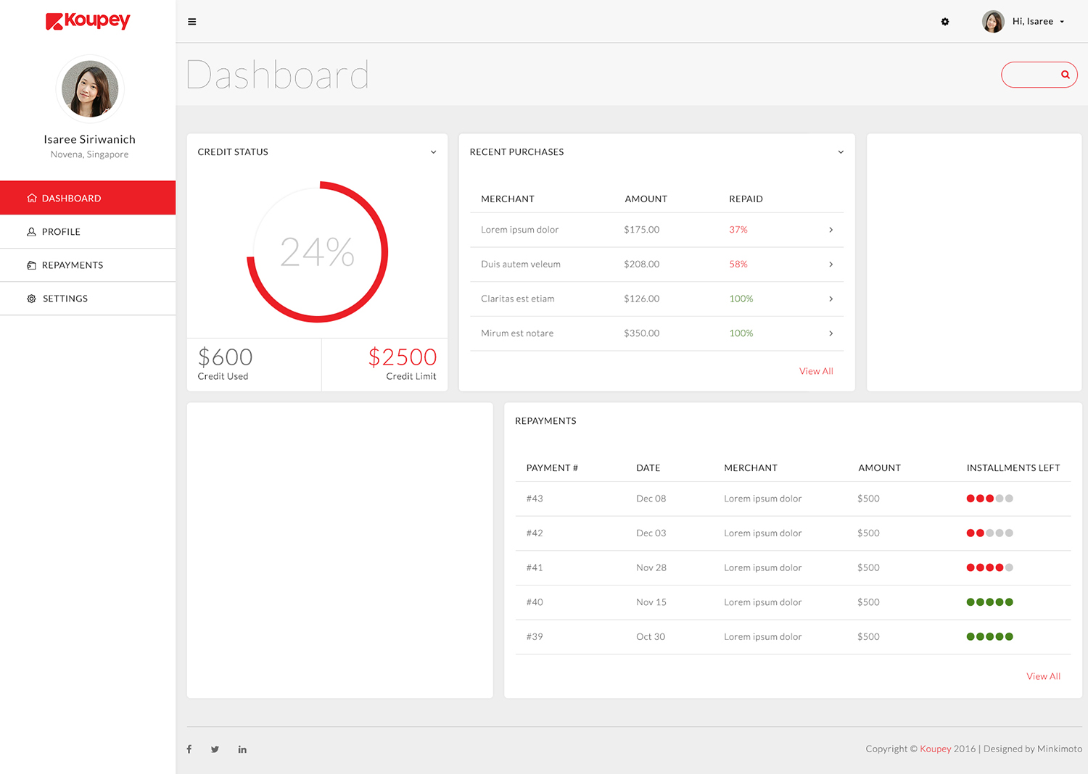Click the $126.00 amount
Image resolution: width=1088 pixels, height=774 pixels.
point(642,299)
